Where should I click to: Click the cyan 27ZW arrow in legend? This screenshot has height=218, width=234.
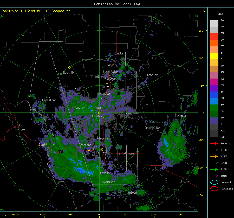(x=214, y=163)
